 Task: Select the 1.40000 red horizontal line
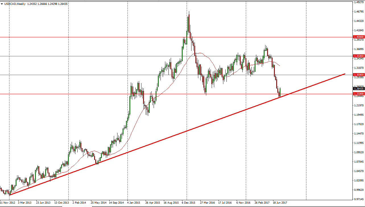click(114, 37)
